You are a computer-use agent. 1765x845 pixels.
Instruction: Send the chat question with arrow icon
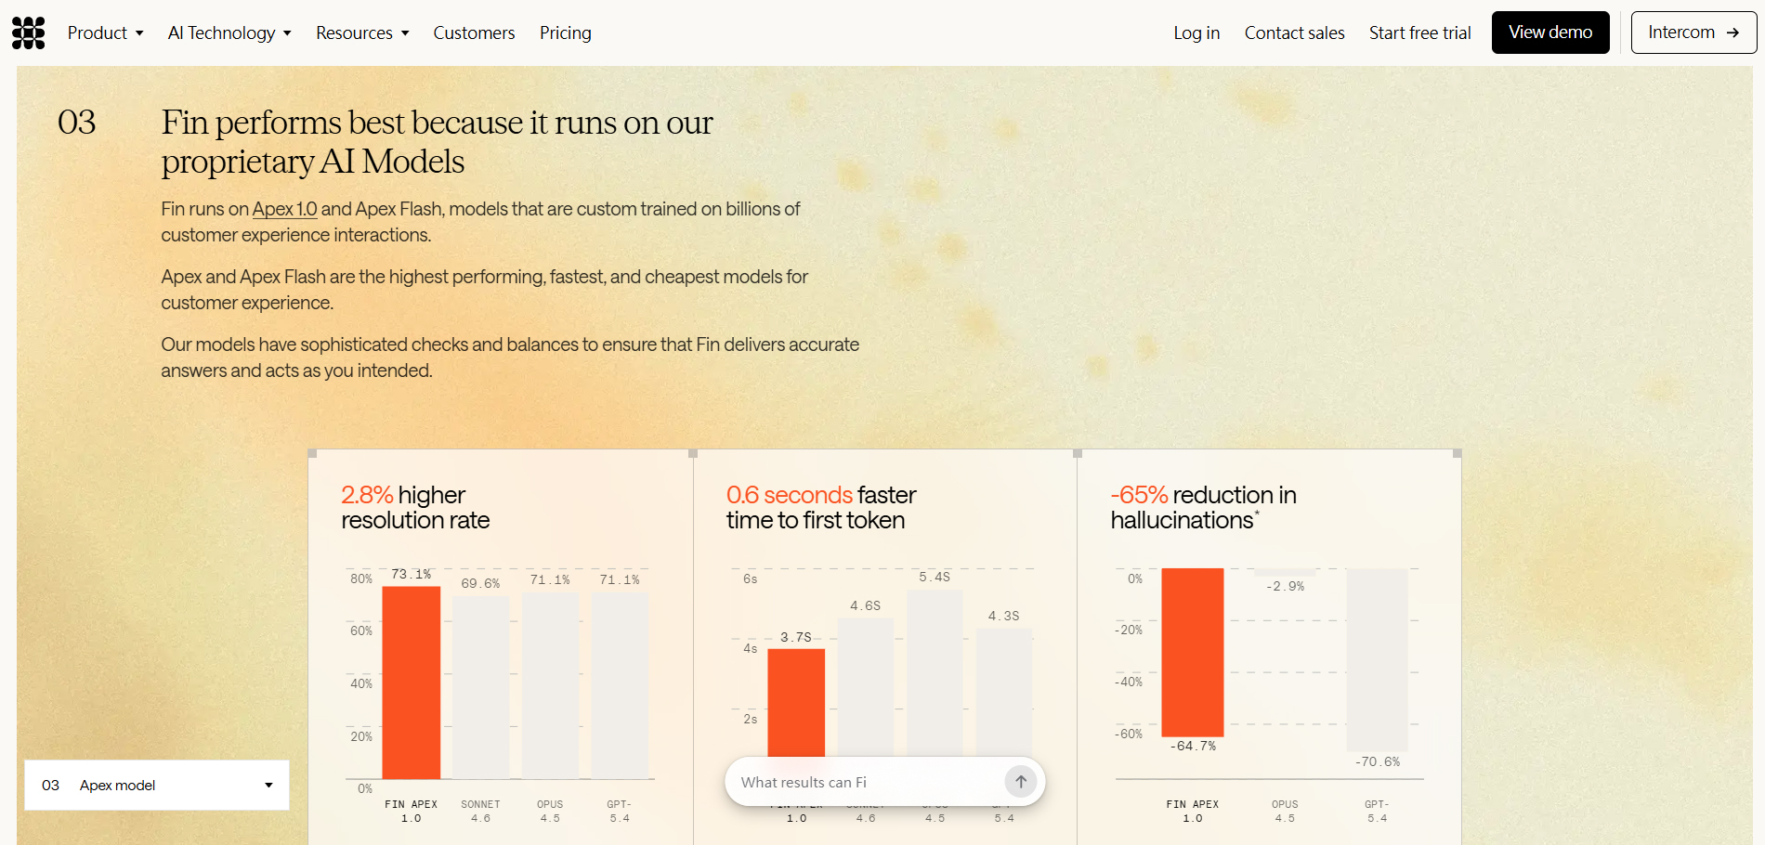(1021, 782)
